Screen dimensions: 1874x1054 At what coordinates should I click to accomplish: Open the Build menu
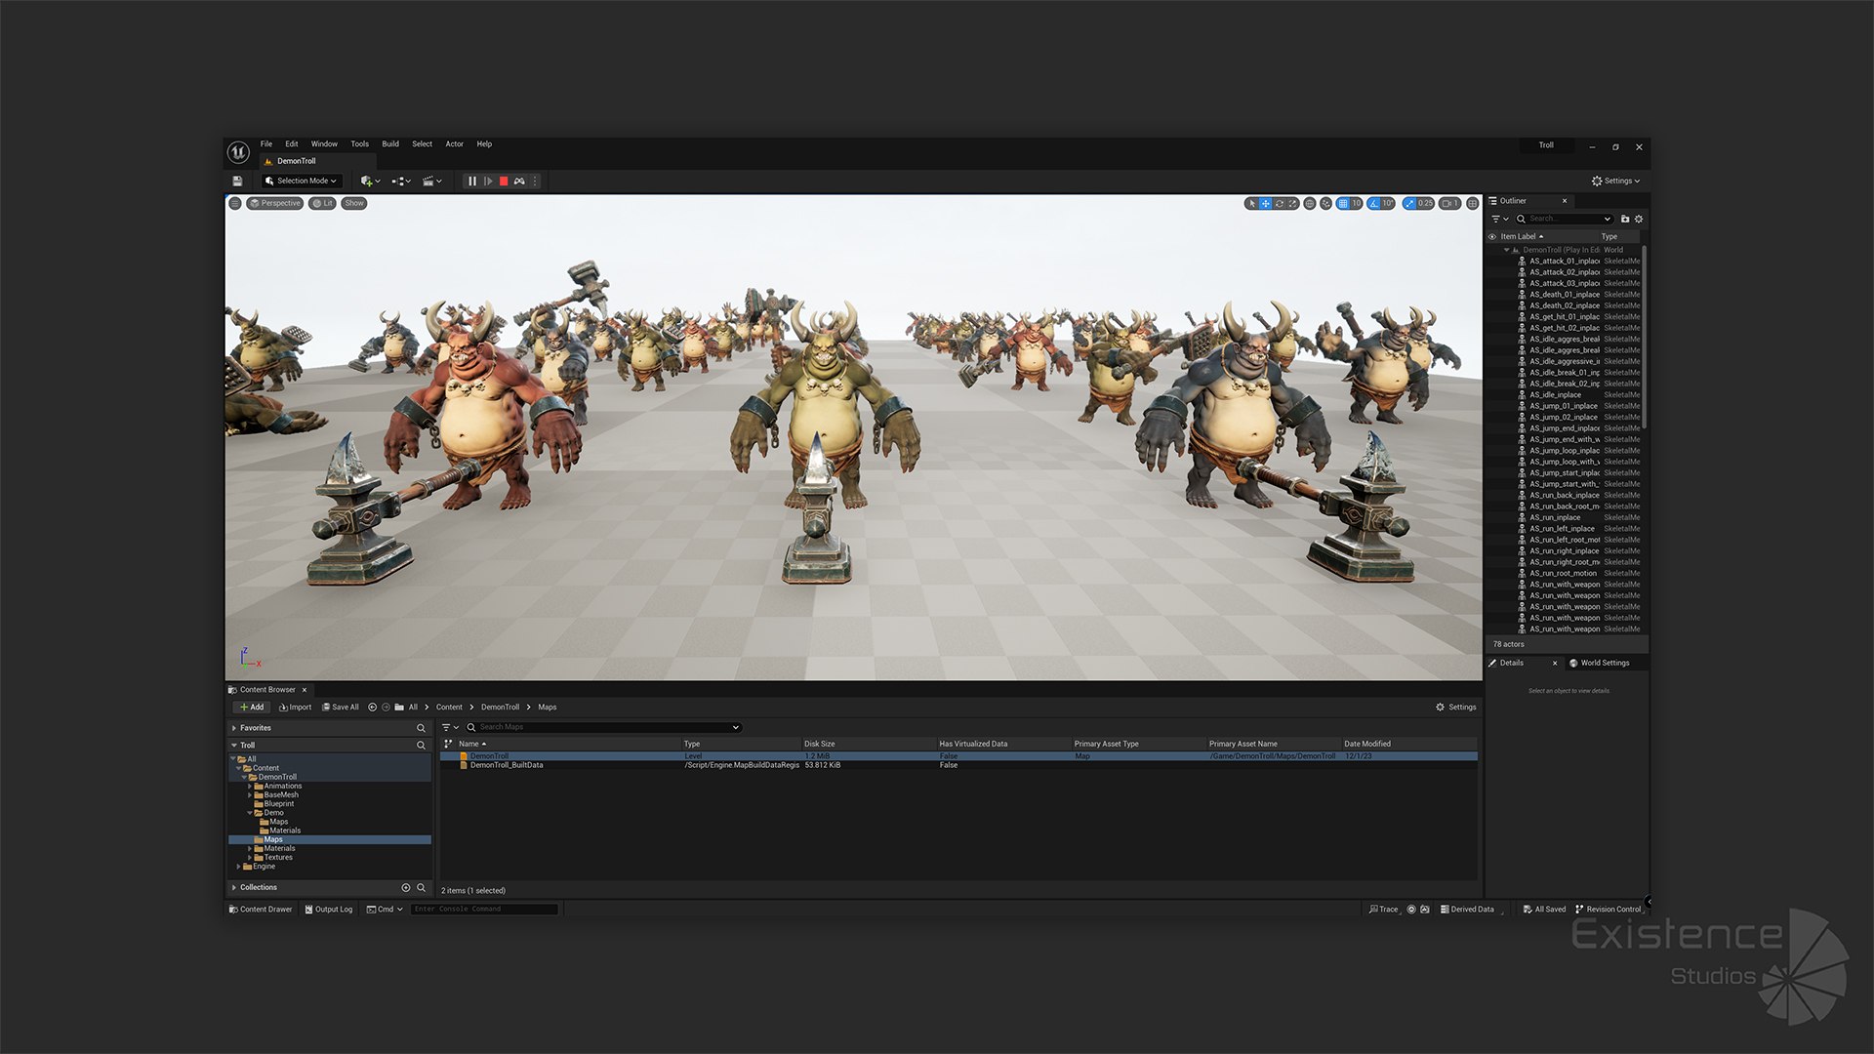pos(390,144)
